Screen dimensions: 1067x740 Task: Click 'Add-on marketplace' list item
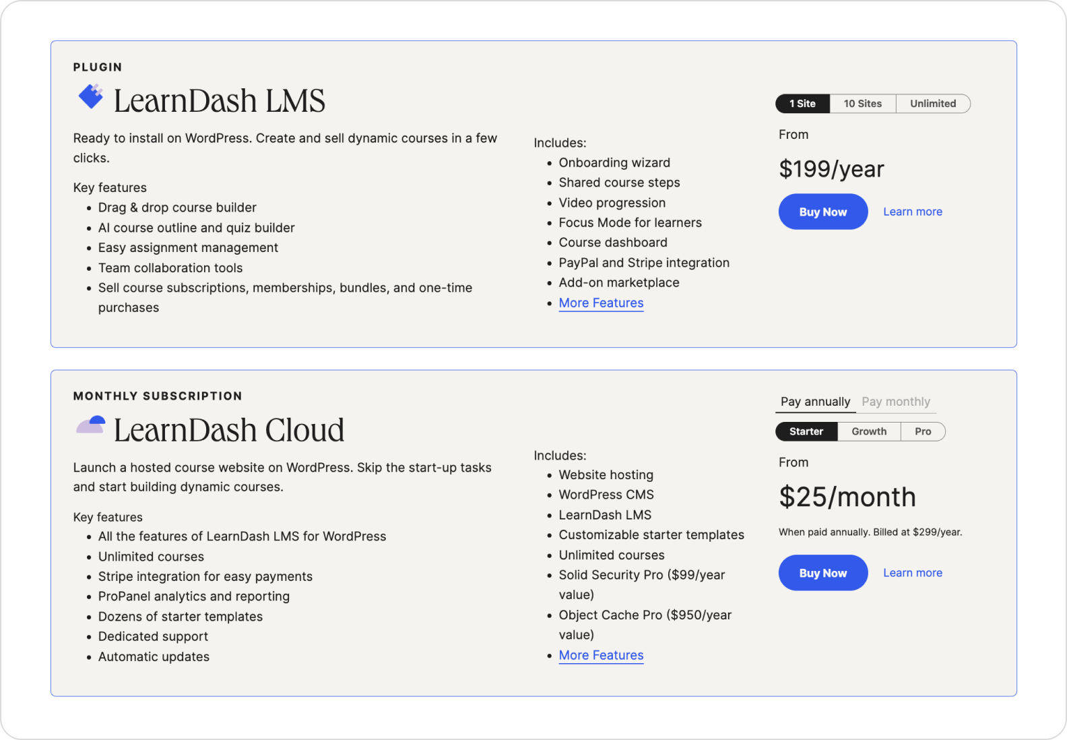pyautogui.click(x=619, y=283)
